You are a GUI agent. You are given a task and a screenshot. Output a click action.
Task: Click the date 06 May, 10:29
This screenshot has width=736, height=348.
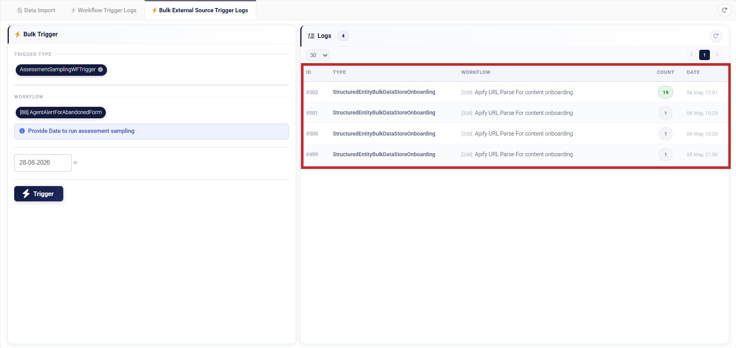[x=702, y=113]
